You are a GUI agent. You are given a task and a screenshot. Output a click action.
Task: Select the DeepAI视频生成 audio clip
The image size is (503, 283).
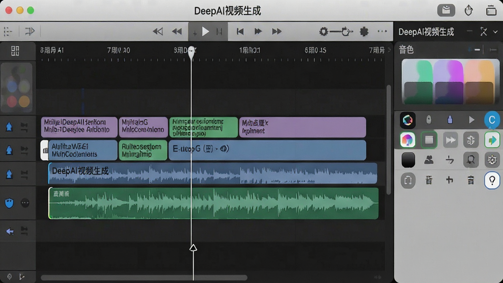213,173
